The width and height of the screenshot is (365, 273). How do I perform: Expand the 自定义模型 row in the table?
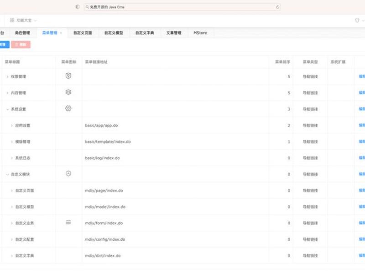(x=12, y=207)
